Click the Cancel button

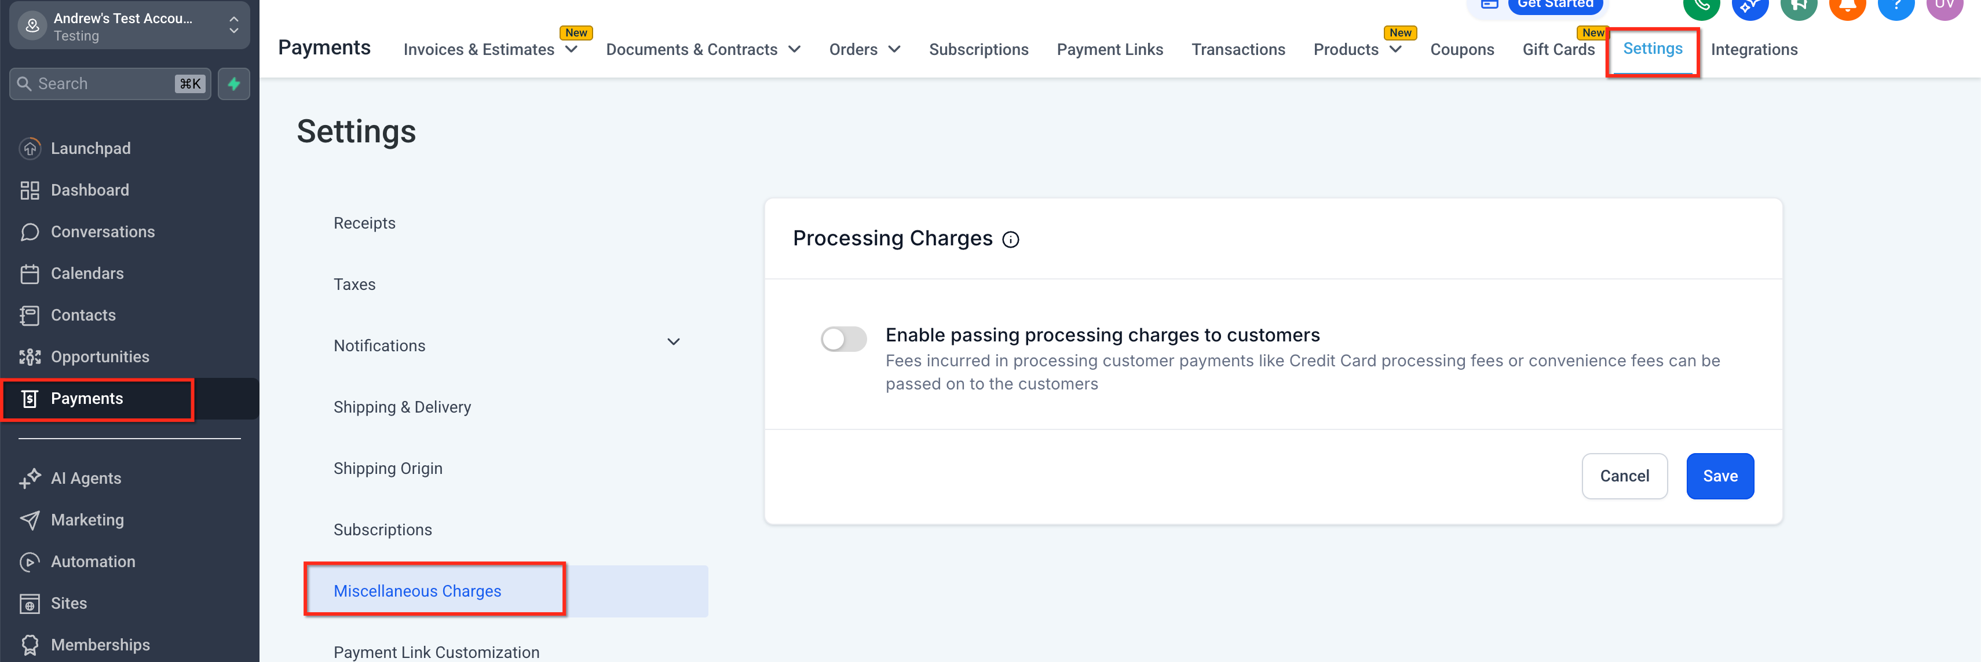coord(1624,476)
